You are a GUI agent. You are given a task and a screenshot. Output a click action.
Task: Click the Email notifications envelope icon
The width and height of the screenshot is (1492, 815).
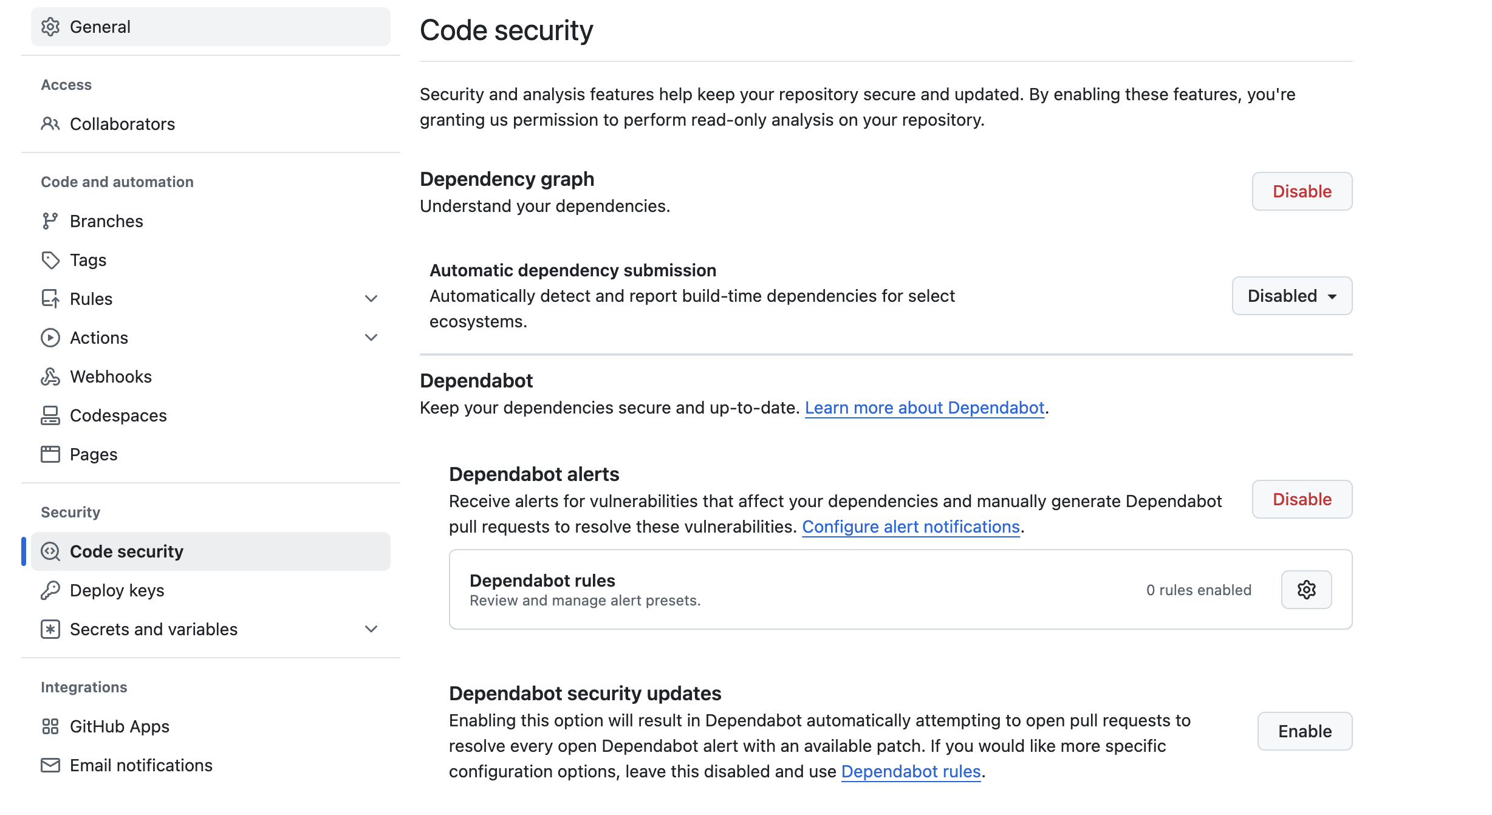(51, 765)
